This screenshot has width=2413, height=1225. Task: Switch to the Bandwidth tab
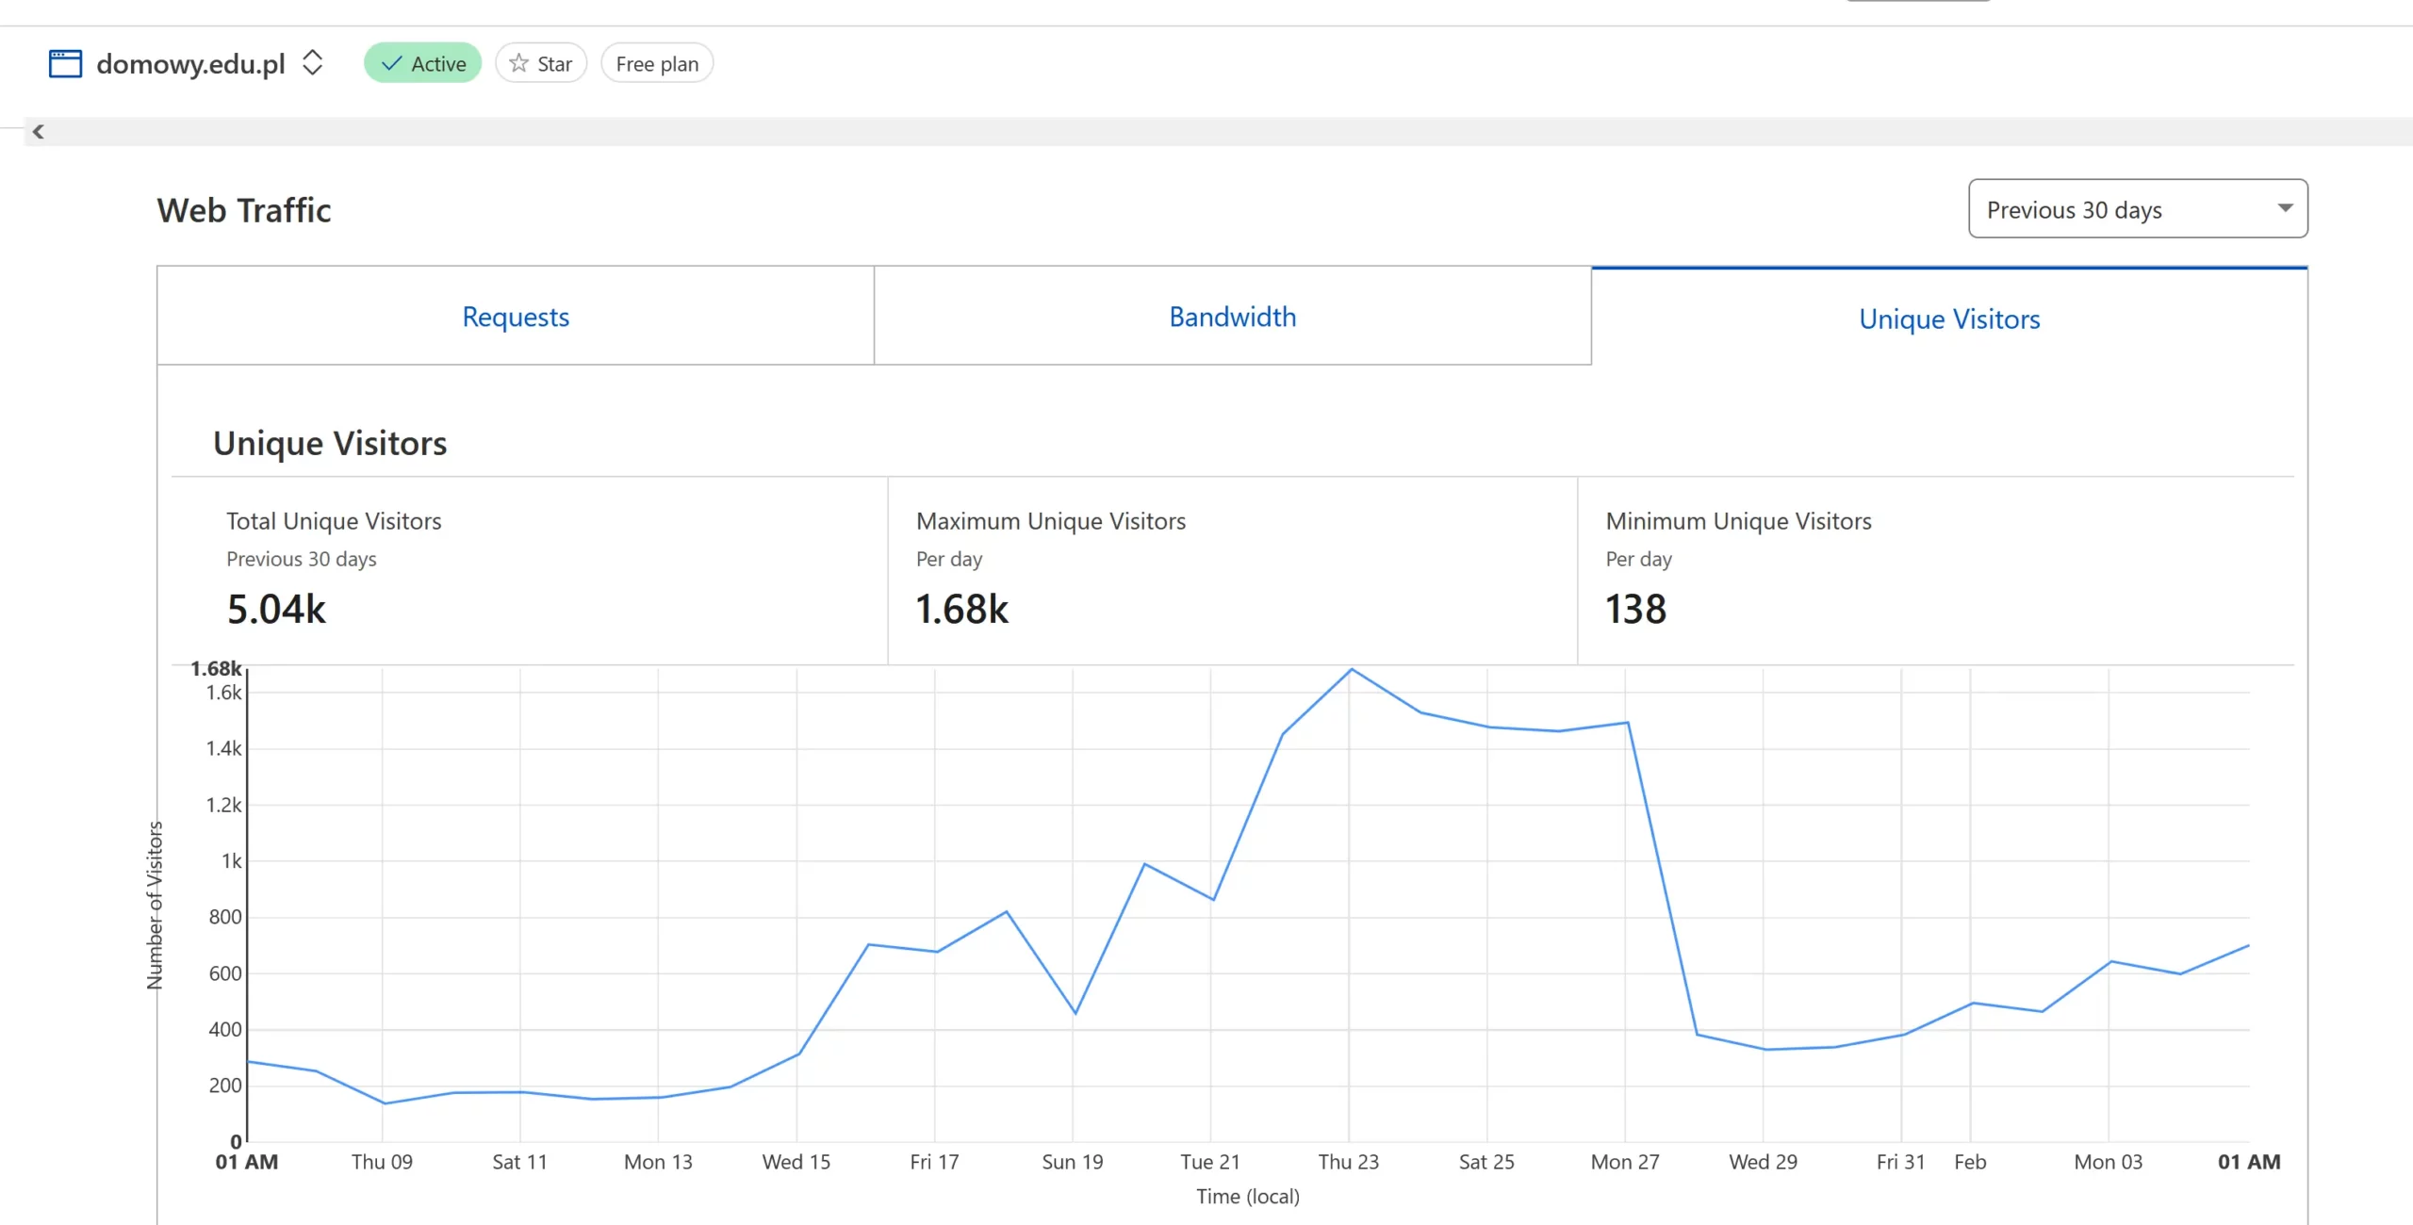[1232, 317]
